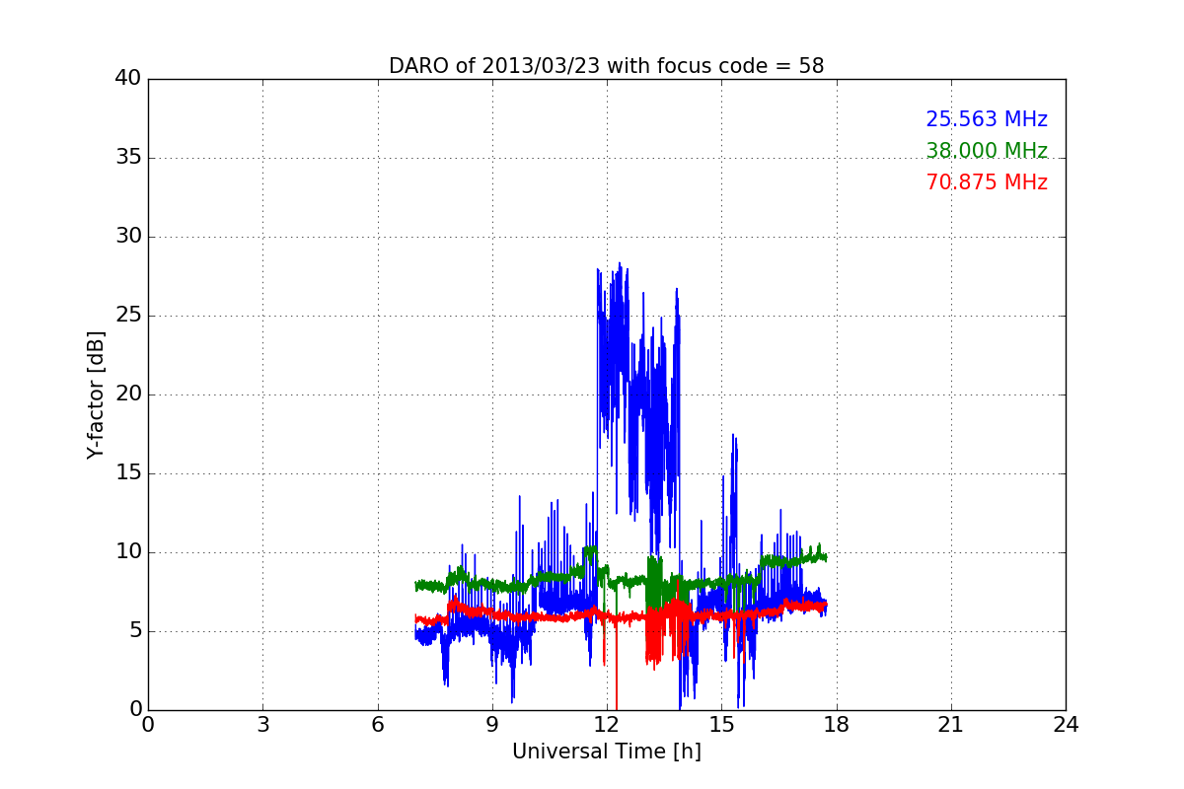This screenshot has height=789, width=1184.
Task: Click the x-axis tick label 3
Action: 262,725
